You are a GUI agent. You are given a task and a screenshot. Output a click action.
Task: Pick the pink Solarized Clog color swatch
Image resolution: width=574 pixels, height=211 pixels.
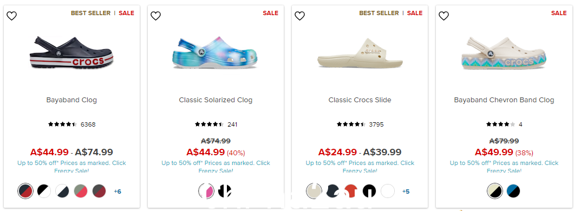pyautogui.click(x=206, y=191)
